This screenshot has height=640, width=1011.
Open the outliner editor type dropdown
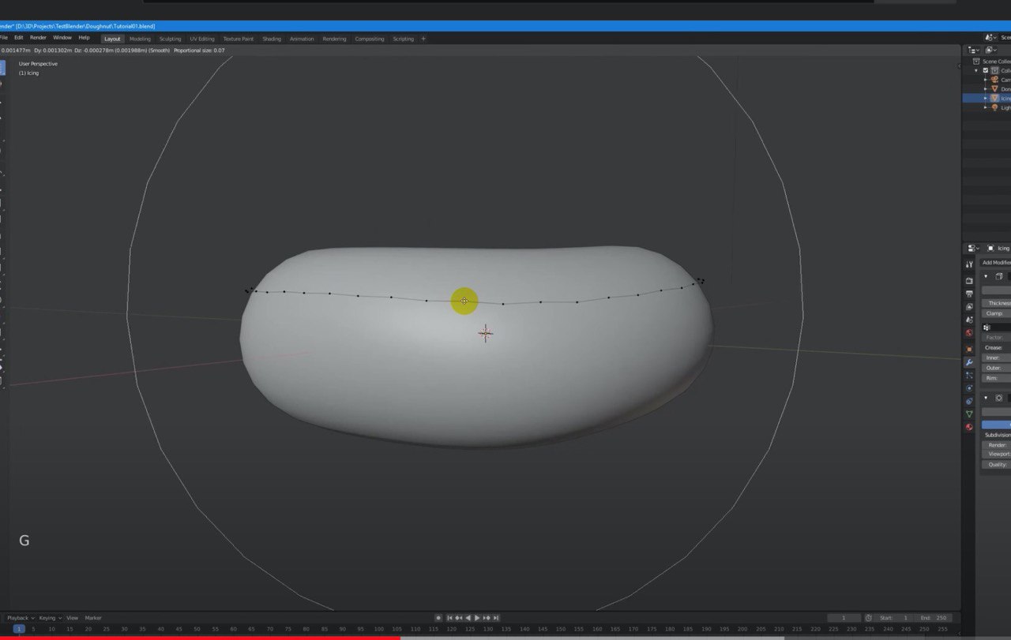coord(973,50)
